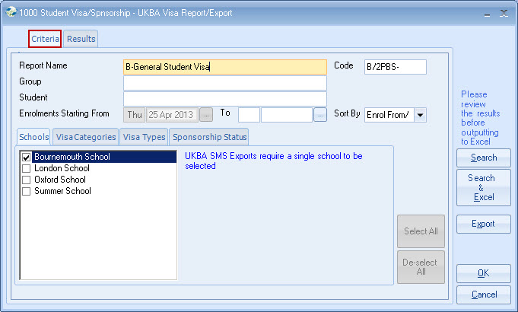Image resolution: width=518 pixels, height=312 pixels.
Task: Click the Export button
Action: coord(483,224)
